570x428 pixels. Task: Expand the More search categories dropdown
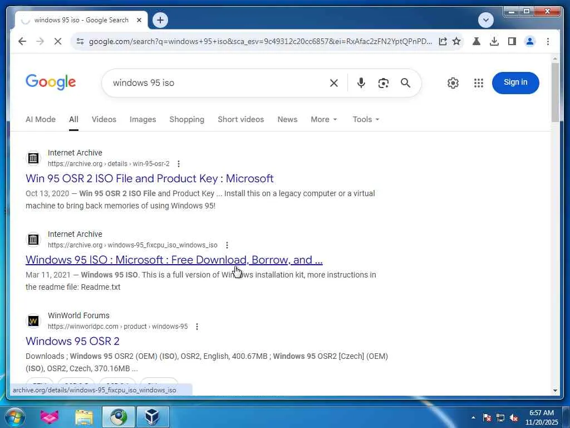[x=324, y=119]
